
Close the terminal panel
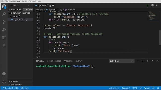(x=157, y=61)
